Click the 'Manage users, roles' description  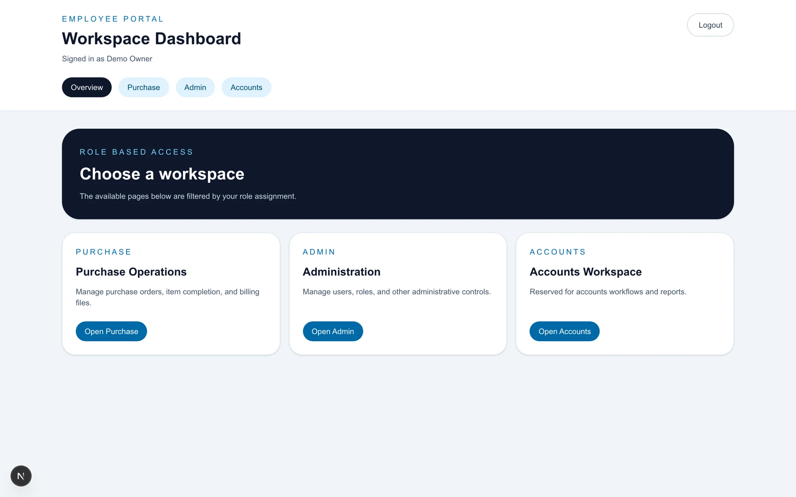[x=397, y=291]
